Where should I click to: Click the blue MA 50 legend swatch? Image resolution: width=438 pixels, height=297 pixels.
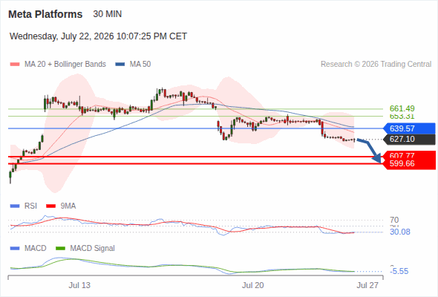point(120,65)
